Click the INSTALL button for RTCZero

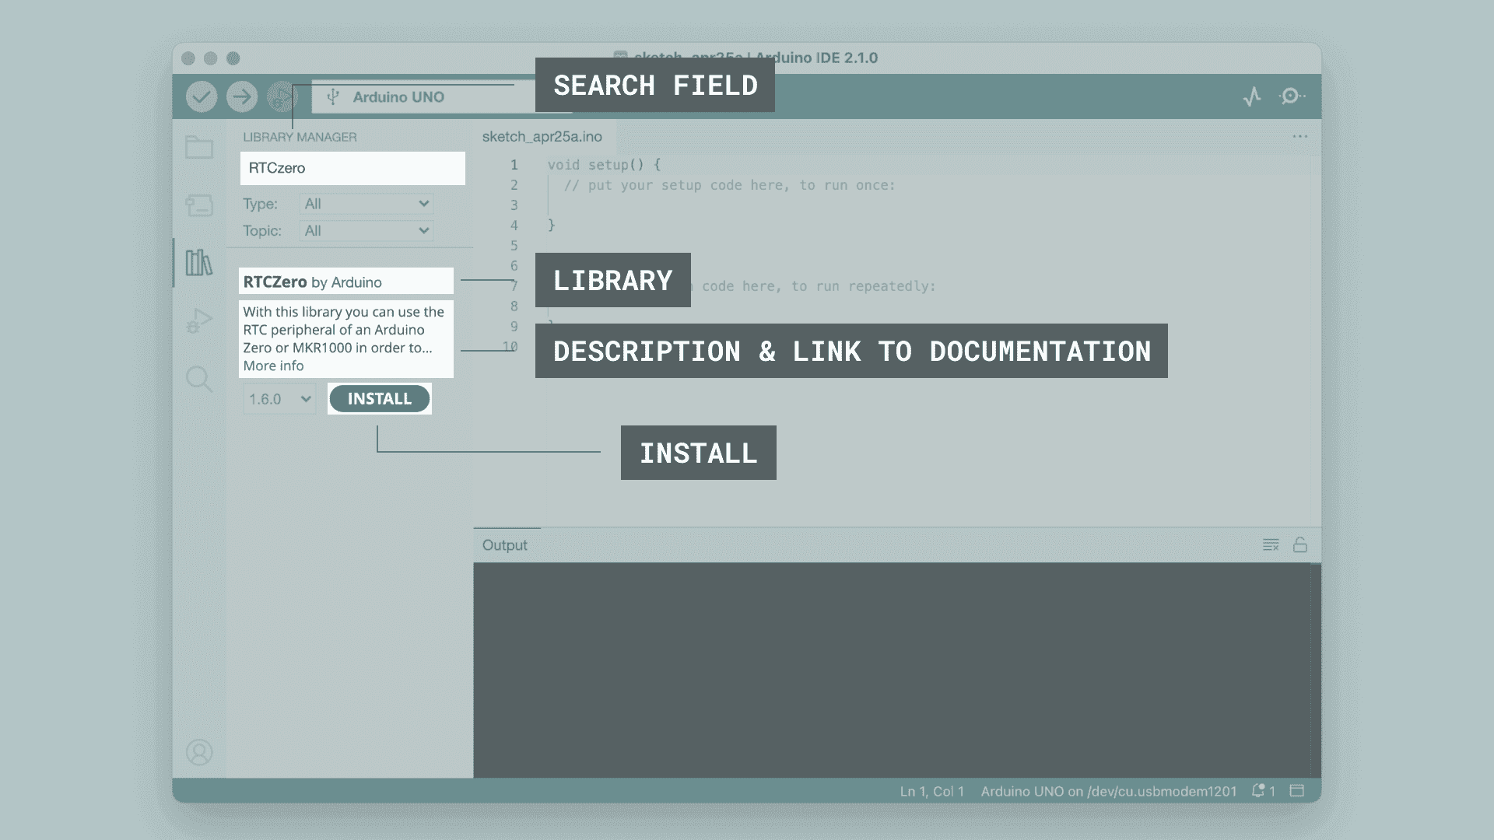(380, 399)
